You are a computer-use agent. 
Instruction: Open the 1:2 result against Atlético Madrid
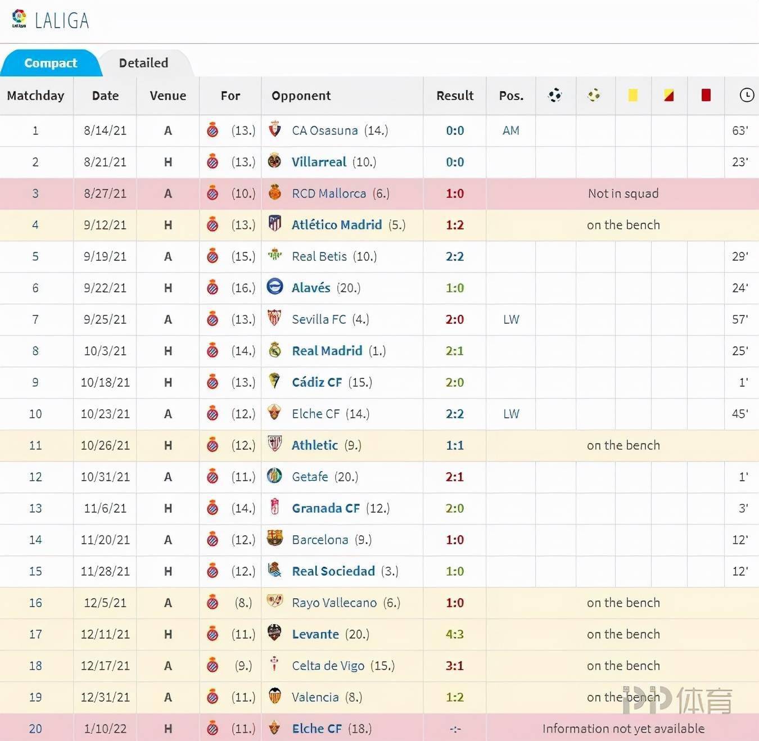tap(455, 225)
